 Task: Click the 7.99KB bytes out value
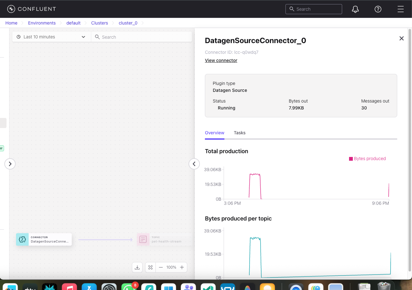(296, 108)
